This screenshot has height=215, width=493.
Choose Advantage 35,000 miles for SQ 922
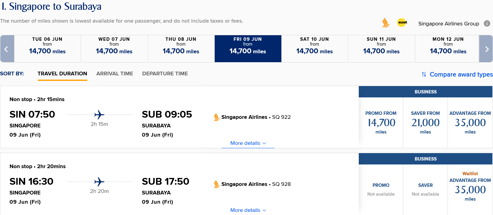[x=470, y=123]
